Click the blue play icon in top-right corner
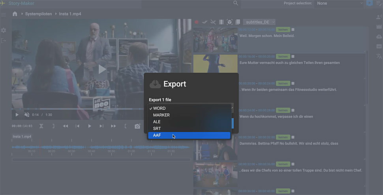383x195 pixels. point(370,3)
